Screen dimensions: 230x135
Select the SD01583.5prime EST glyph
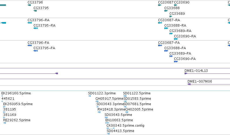pyautogui.click(x=125, y=101)
